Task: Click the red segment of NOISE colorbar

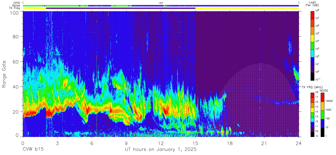Action: 323,97
